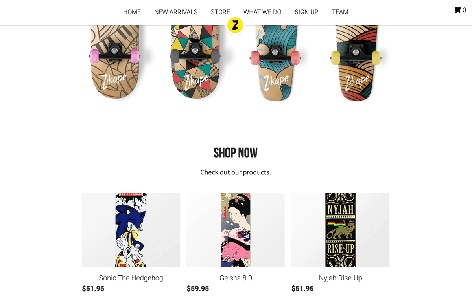Select the triangle-pattern skateboard with black wheels
Screen dimensions: 472x302
(x=195, y=62)
